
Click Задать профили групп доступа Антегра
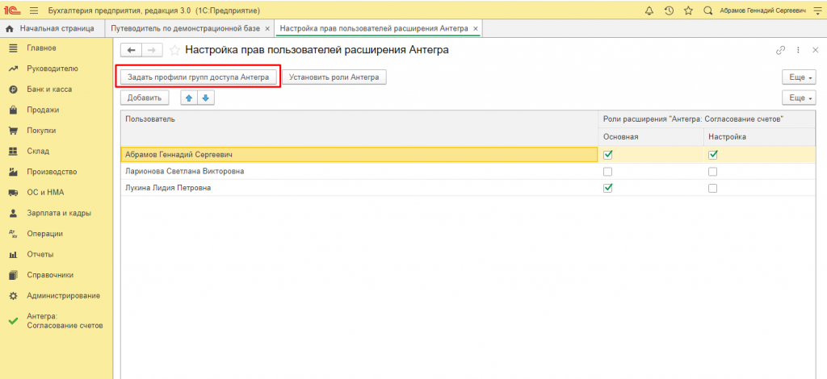(198, 77)
